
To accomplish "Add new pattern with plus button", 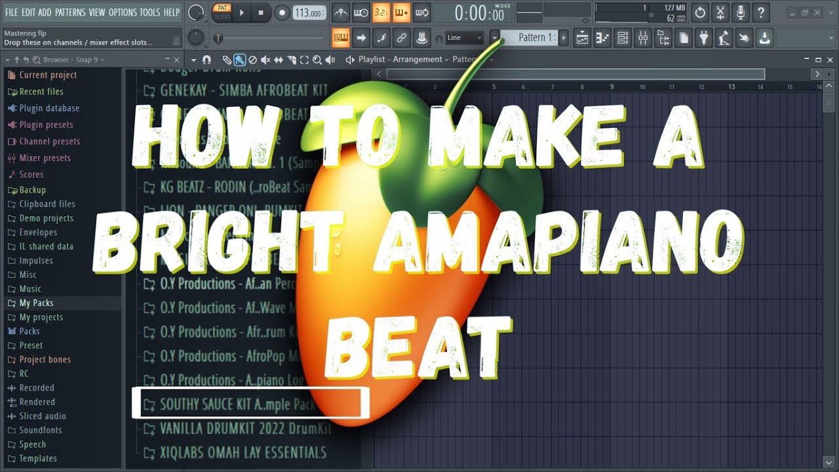I will (x=563, y=37).
